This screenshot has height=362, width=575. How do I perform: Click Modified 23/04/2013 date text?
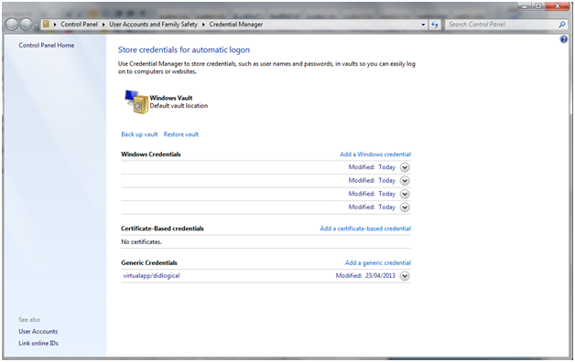(365, 276)
